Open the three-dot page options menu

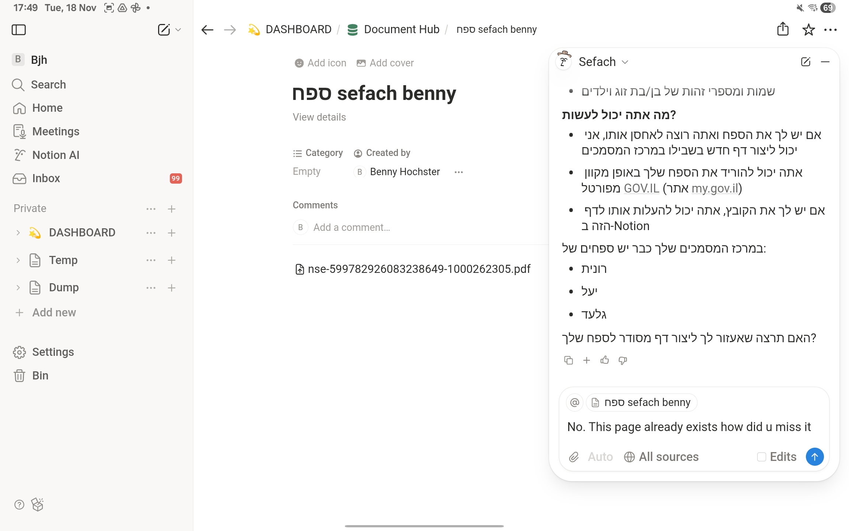831,29
